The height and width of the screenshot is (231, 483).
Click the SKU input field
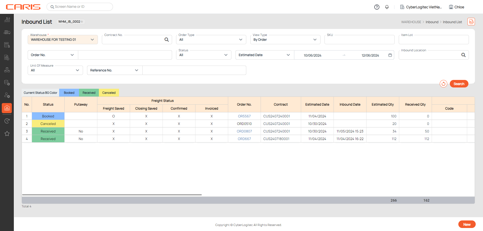point(359,40)
